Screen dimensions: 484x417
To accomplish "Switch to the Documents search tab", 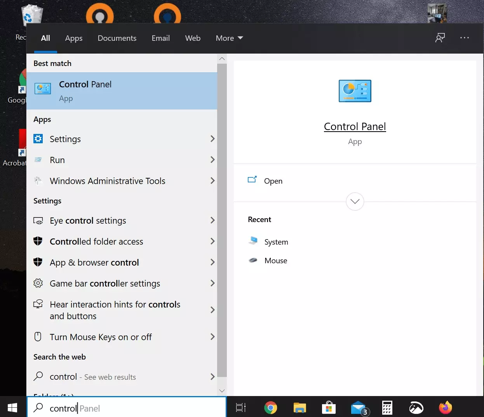I will pos(117,38).
